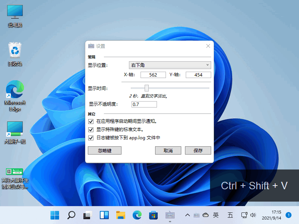299x224 pixels.
Task: Open the Windows Start menu
Action: (55, 215)
